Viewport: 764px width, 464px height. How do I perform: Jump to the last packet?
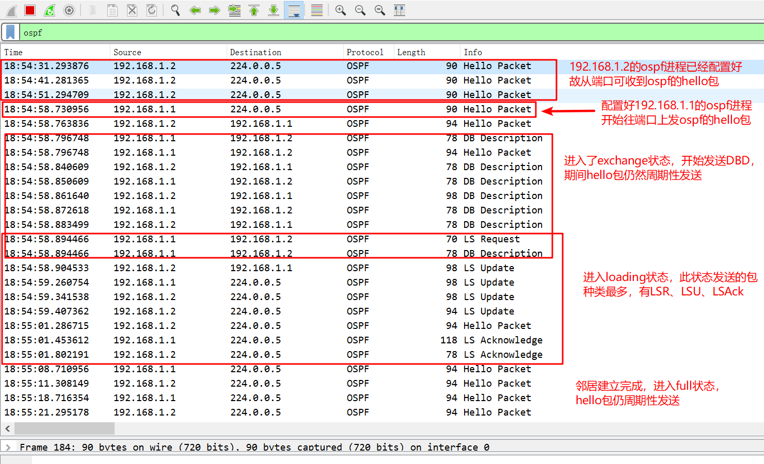coord(274,10)
